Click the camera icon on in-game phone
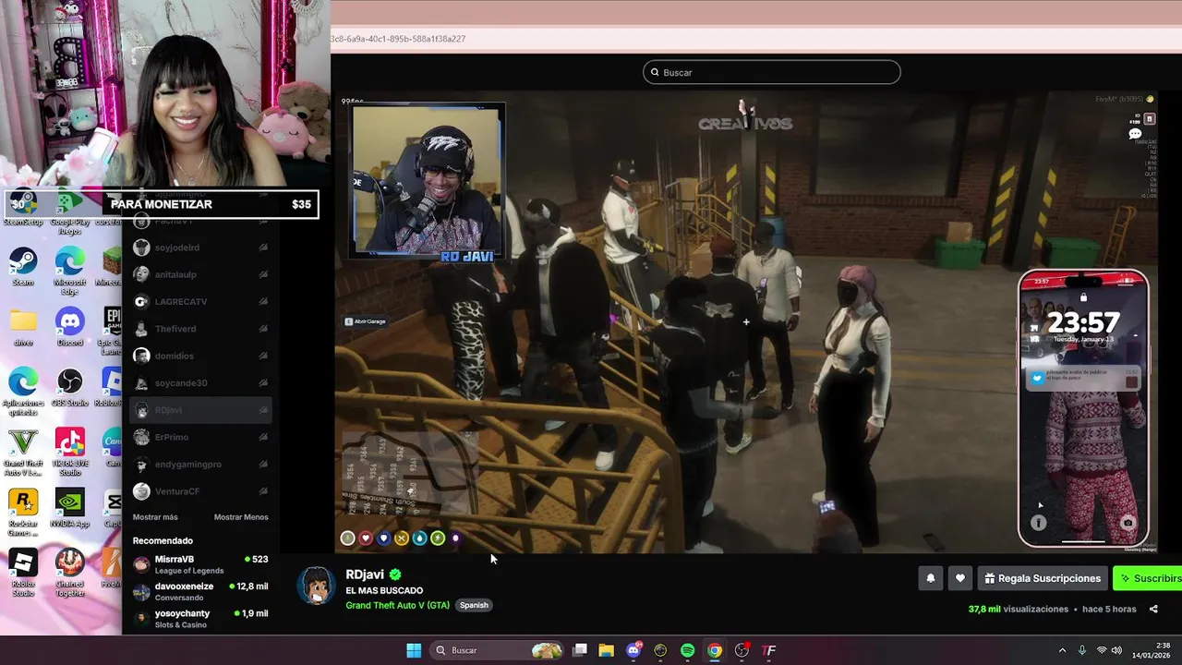The image size is (1182, 665). click(1128, 523)
